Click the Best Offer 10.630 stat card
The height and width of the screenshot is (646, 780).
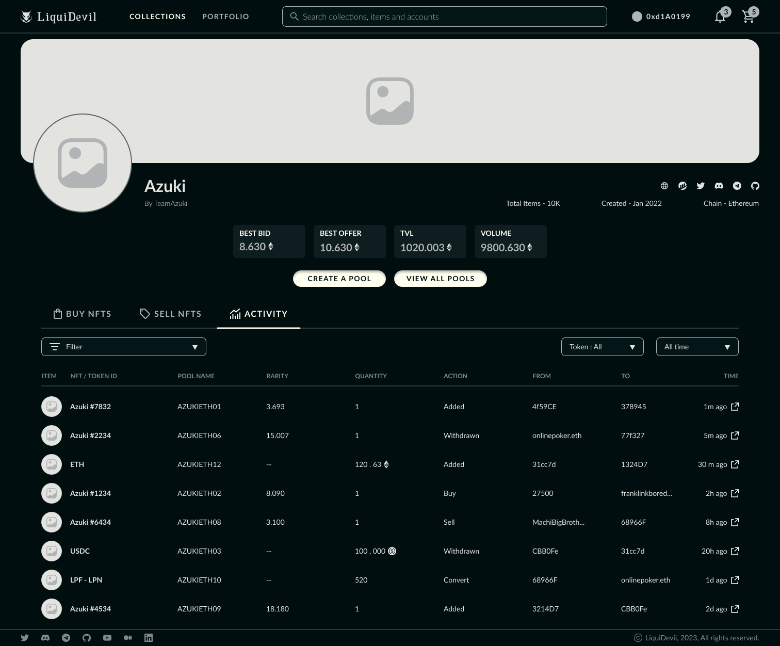point(350,241)
